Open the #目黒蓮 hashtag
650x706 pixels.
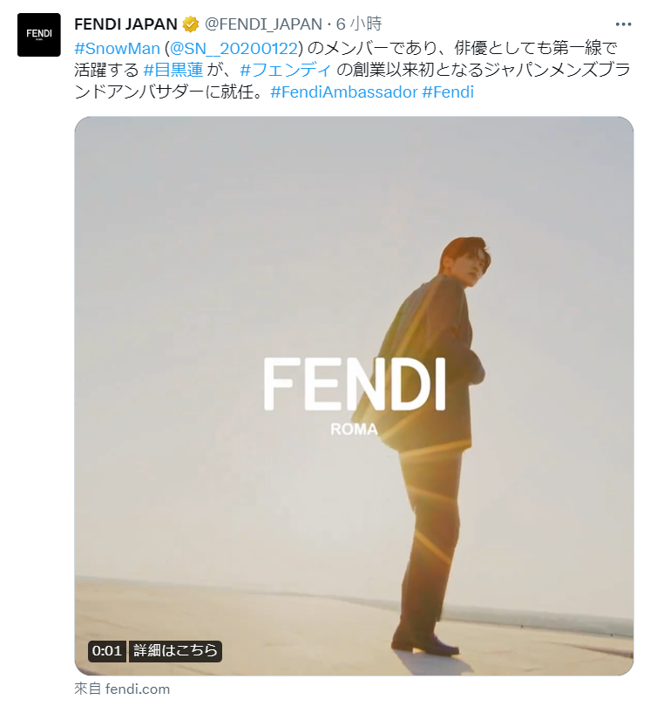173,71
